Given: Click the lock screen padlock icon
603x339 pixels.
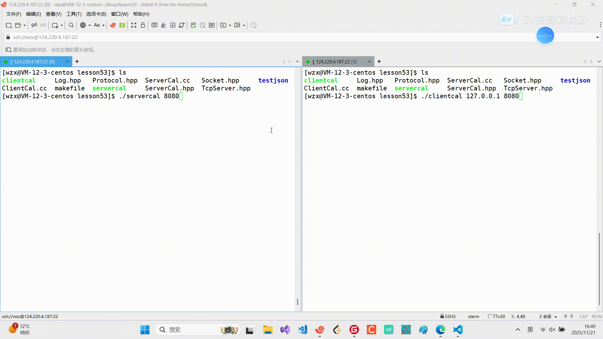Looking at the screenshot, I should point(143,25).
